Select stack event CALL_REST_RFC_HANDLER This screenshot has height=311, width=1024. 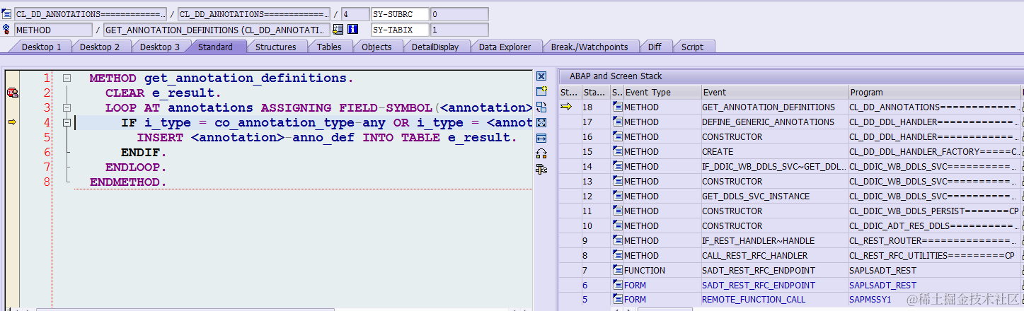coord(754,256)
